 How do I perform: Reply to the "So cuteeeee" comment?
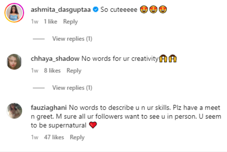click(70, 22)
